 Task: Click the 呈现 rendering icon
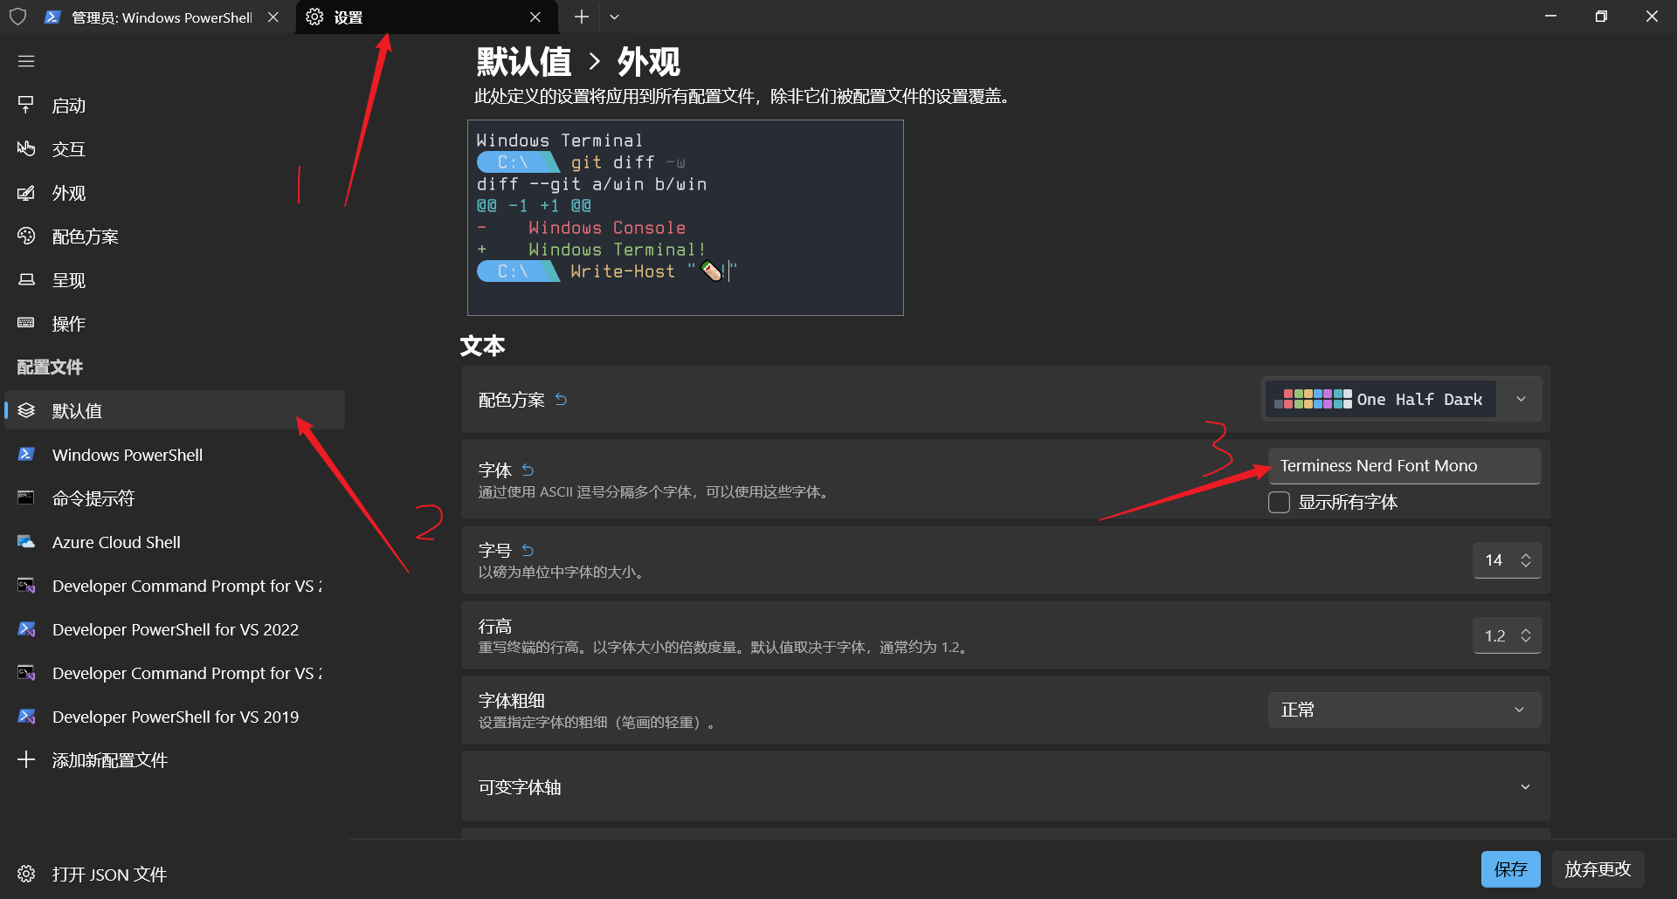tap(26, 280)
